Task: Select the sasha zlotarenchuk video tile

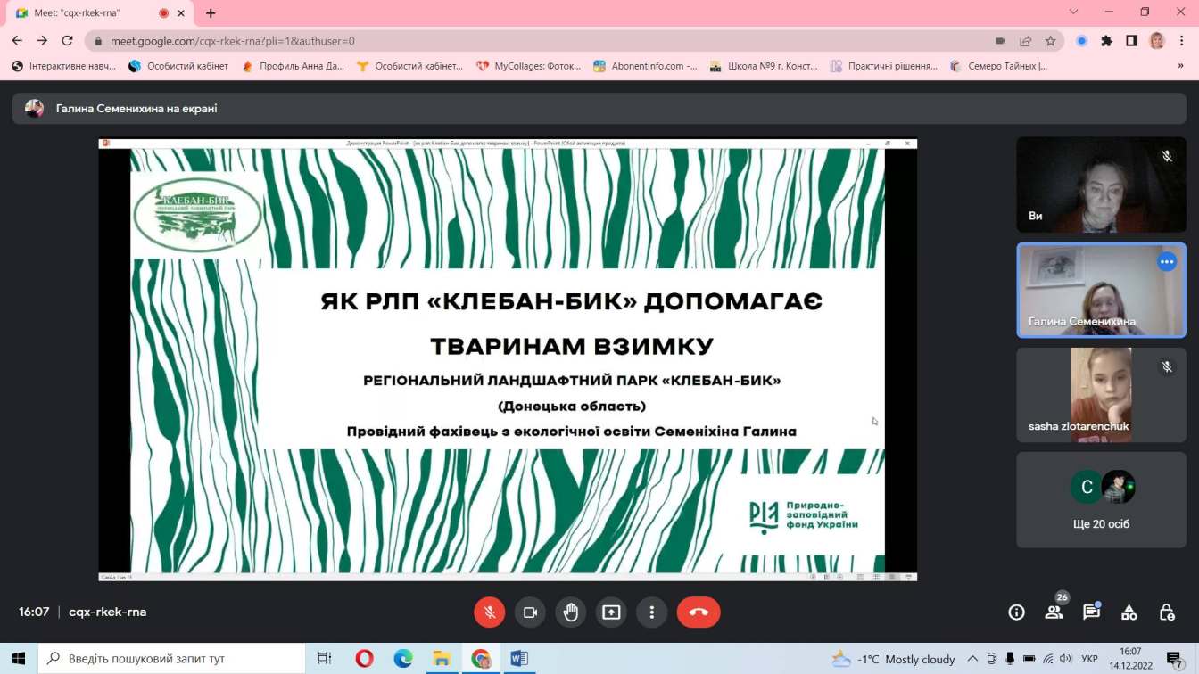Action: pos(1101,395)
